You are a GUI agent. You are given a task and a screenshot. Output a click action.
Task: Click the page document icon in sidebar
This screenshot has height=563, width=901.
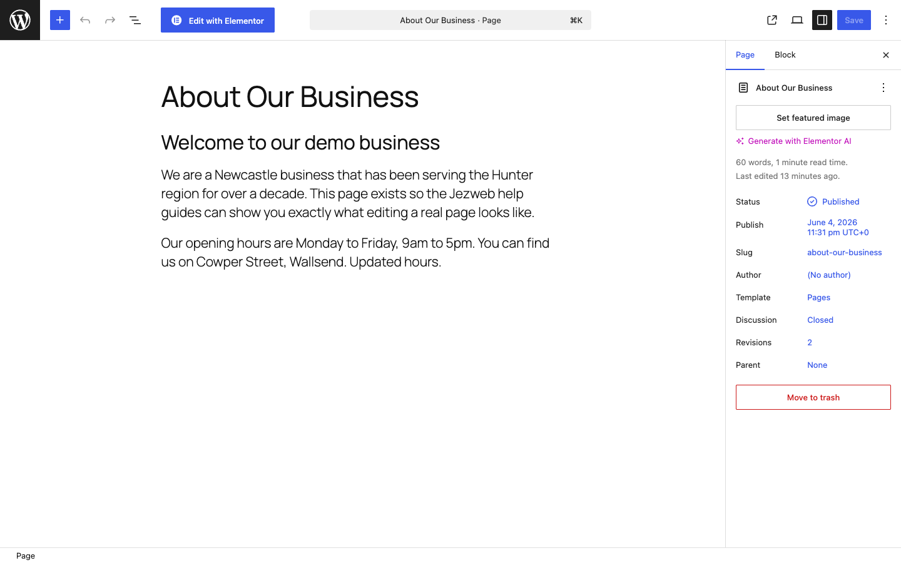click(x=743, y=88)
